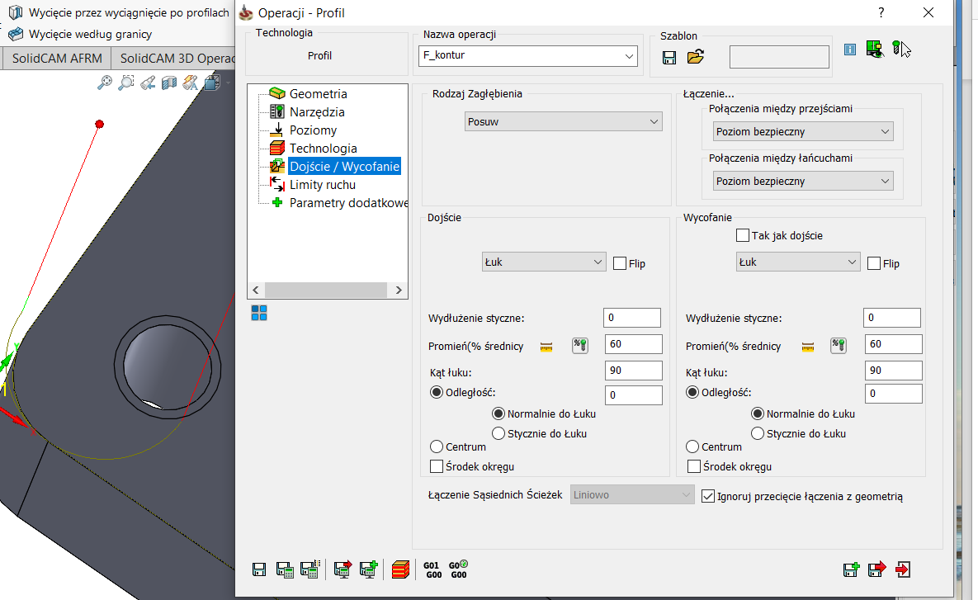Open the blue info icon
The image size is (978, 600).
point(850,50)
